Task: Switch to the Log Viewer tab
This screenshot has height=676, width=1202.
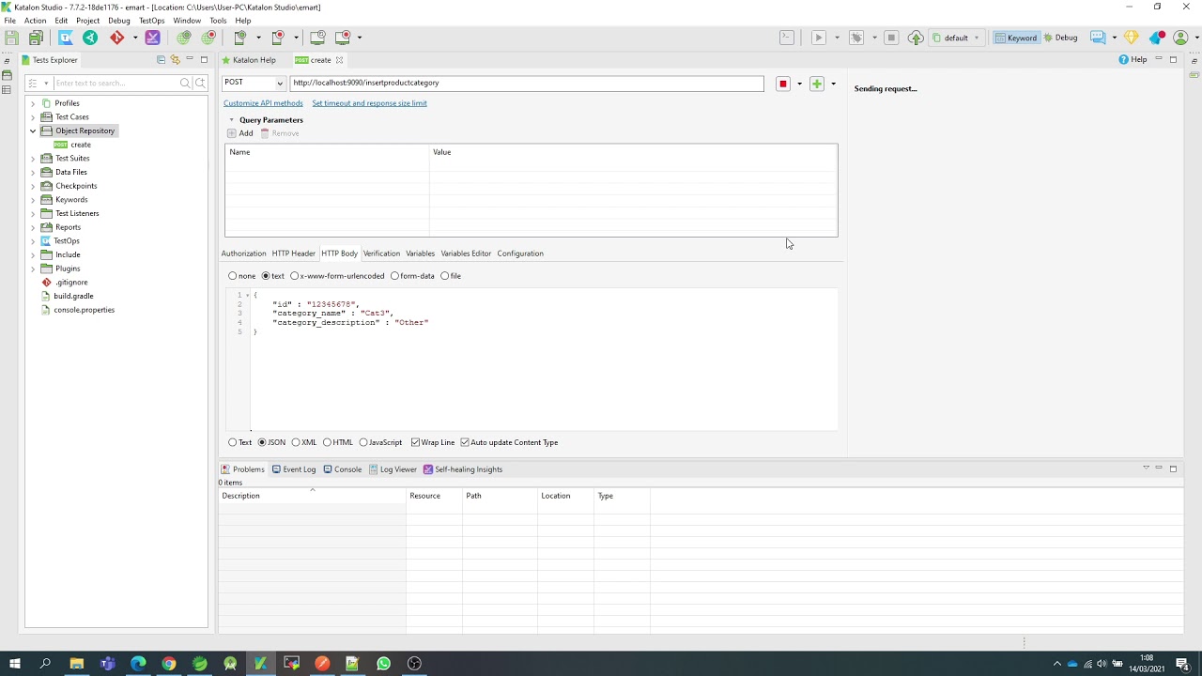Action: 393,469
